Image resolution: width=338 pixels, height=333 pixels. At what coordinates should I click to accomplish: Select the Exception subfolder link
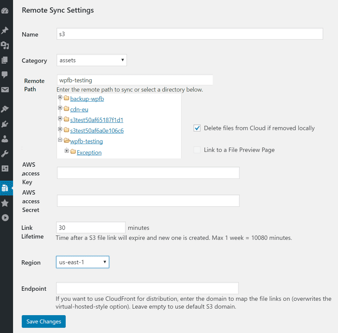89,152
